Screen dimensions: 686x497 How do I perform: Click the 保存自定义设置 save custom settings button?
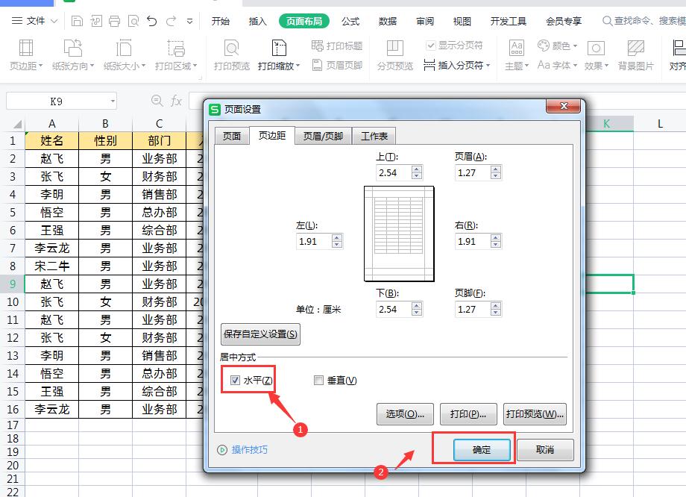(259, 334)
